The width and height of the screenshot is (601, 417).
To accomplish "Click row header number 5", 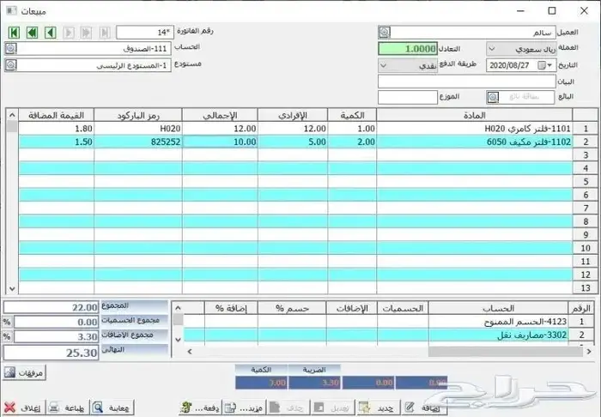I will 586,182.
